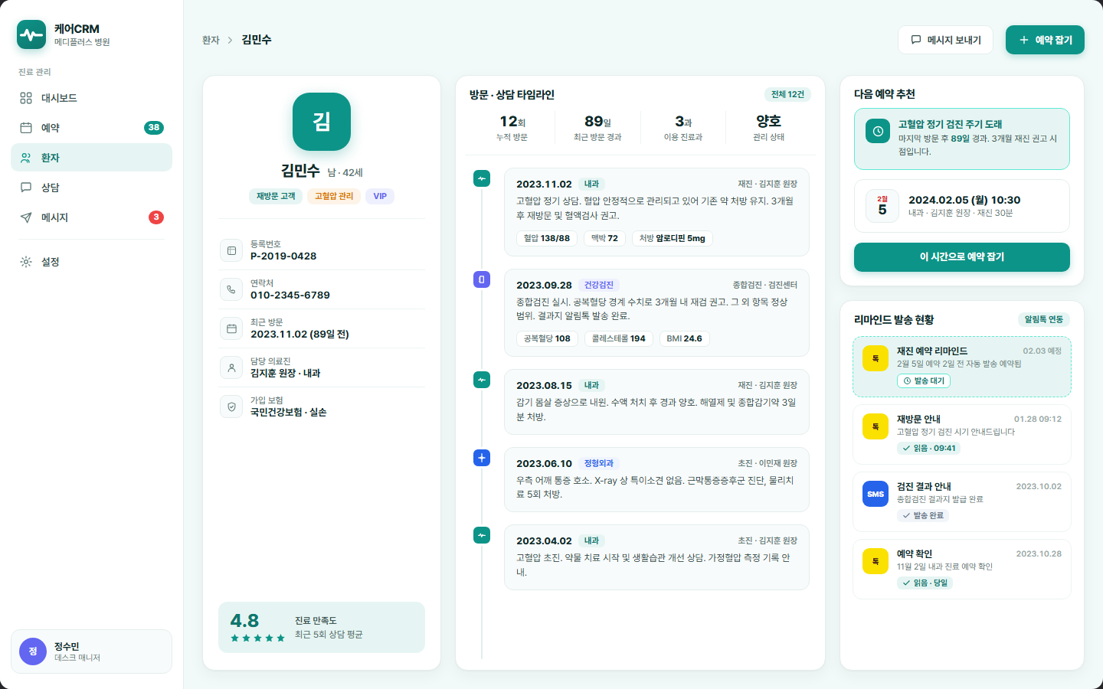Click the plus timeline marker for 2023.06.10

(x=482, y=458)
